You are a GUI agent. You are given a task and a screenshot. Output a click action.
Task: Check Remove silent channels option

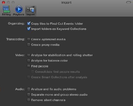(29, 100)
